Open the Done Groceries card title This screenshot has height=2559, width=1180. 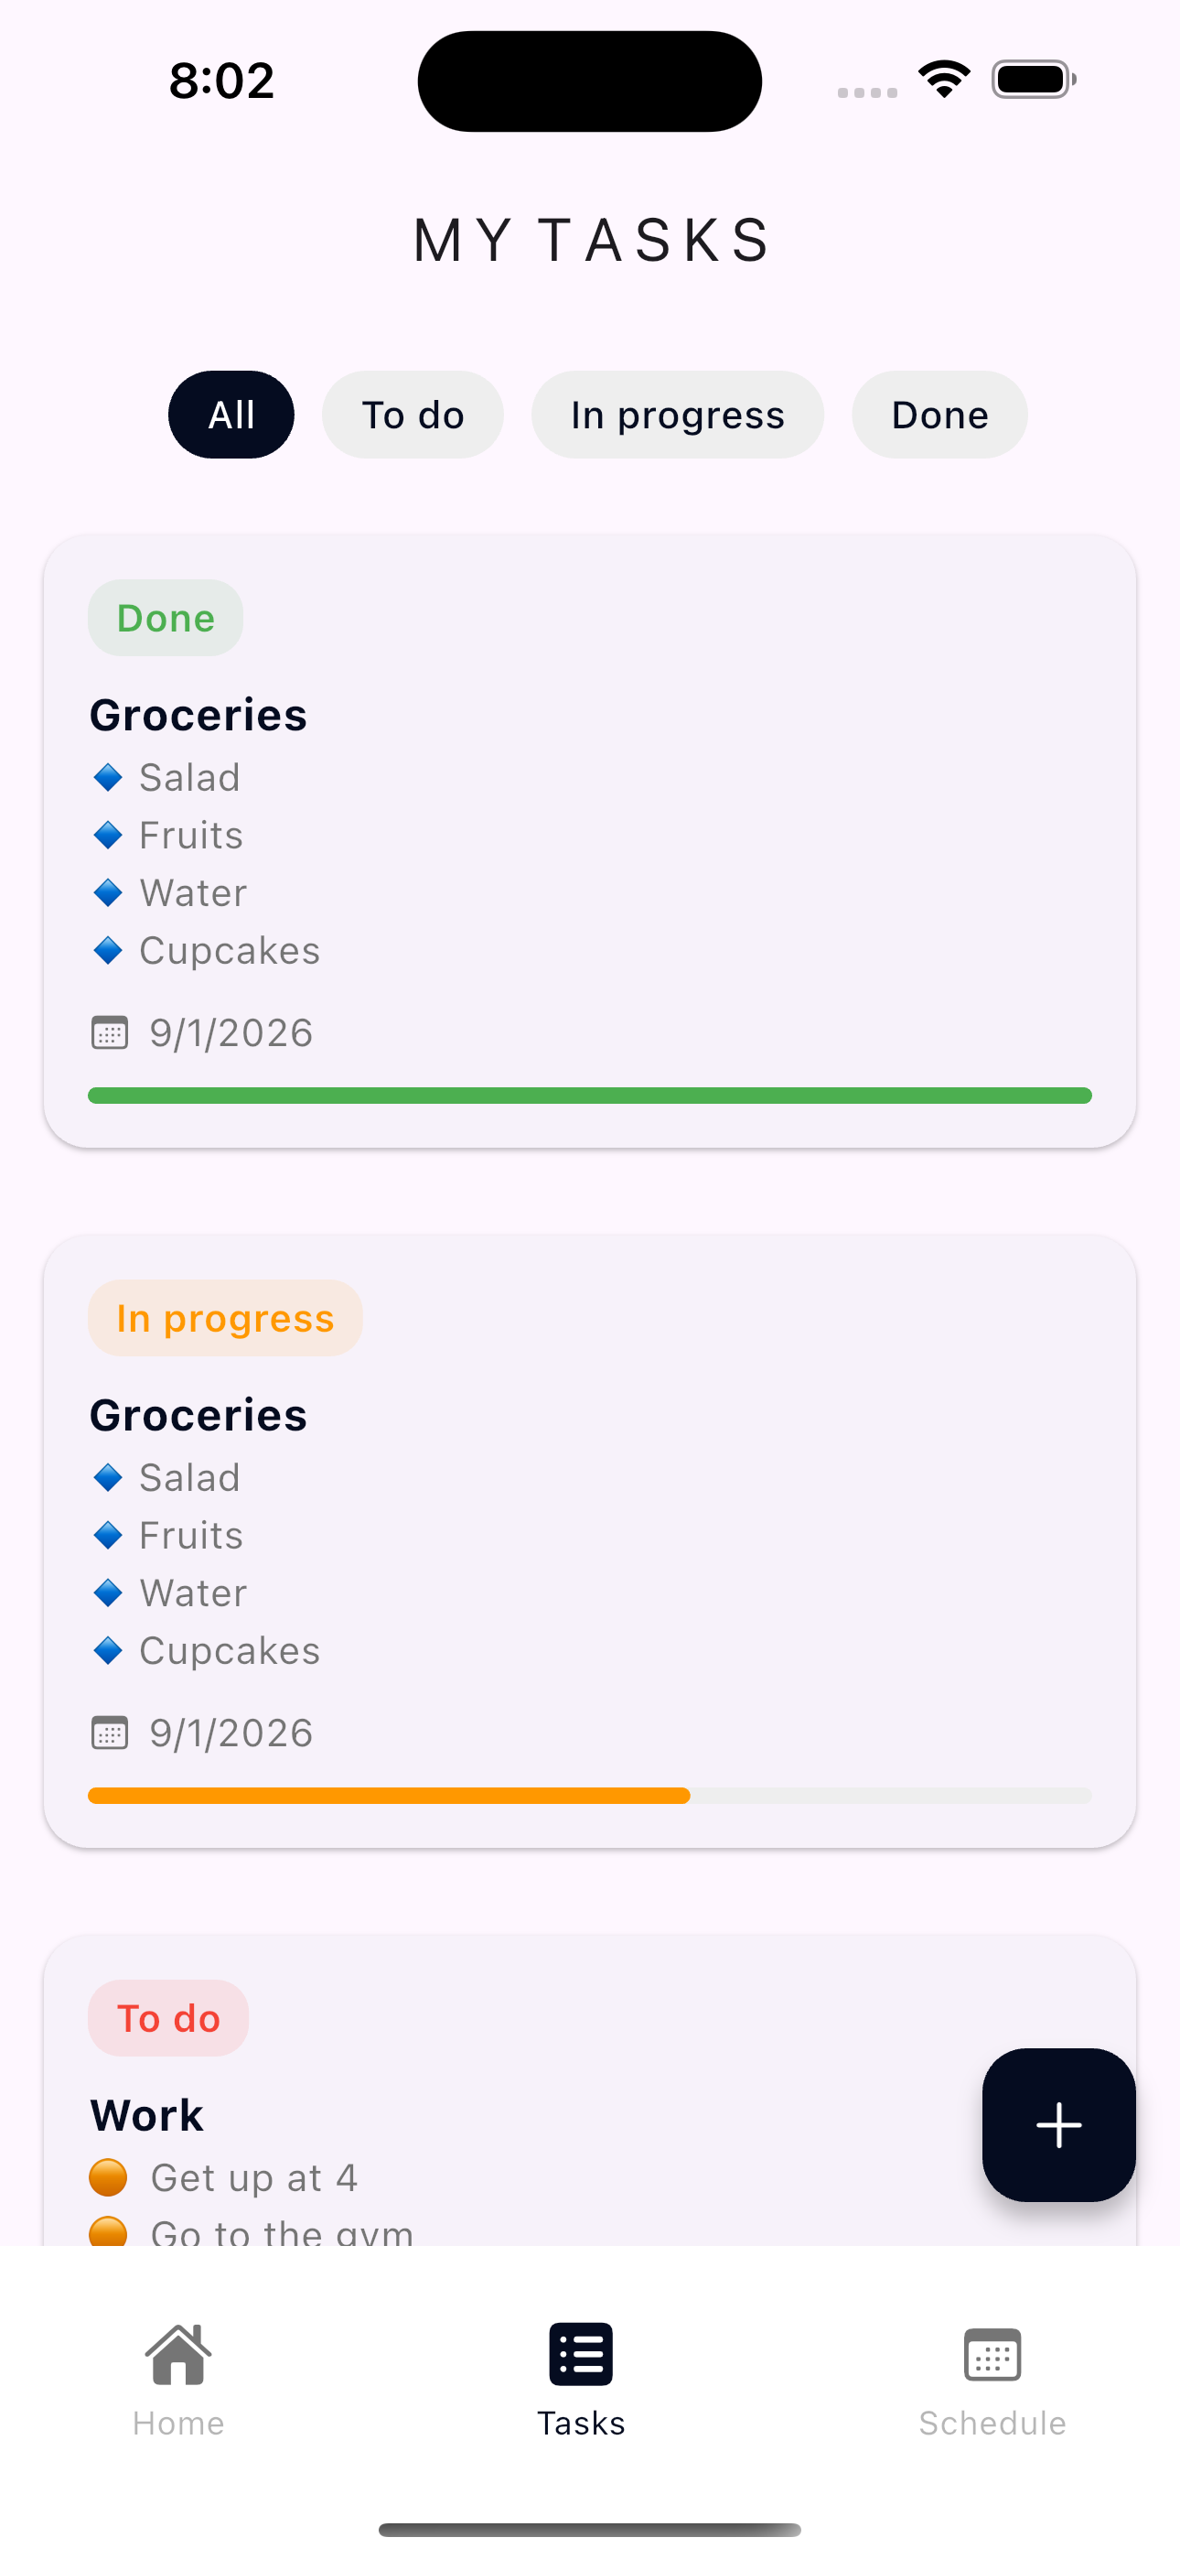(198, 715)
